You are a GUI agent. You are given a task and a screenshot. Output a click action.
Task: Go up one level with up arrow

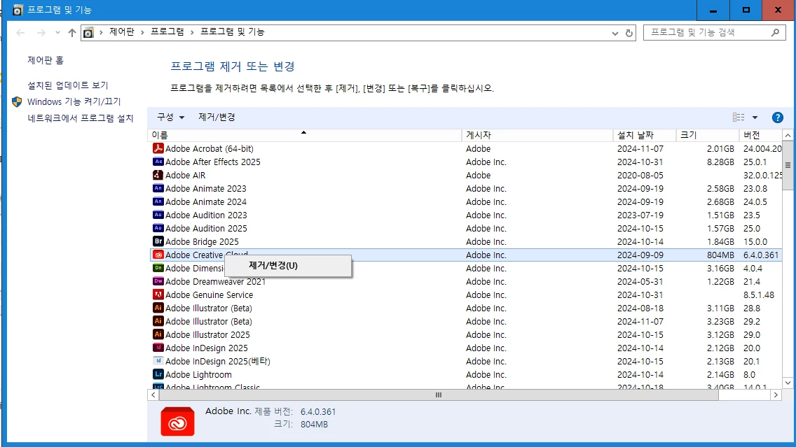[x=72, y=32]
